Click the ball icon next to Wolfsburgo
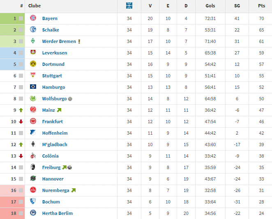This screenshot has width=272, height=219. [70, 99]
